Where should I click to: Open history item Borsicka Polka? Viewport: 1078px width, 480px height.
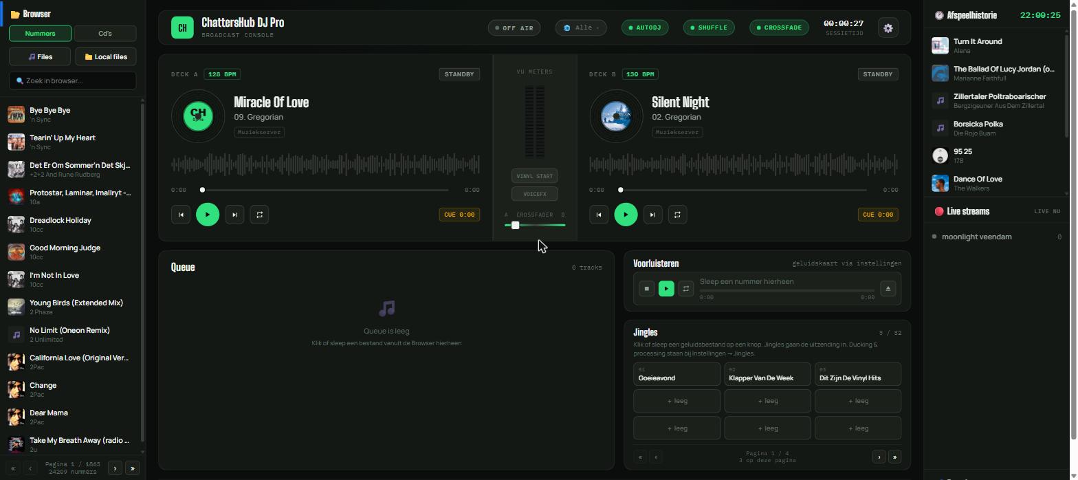[x=995, y=128]
